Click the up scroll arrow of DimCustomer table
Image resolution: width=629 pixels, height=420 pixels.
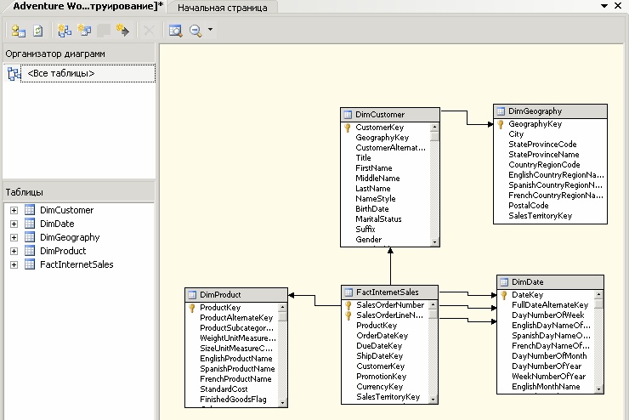click(434, 127)
